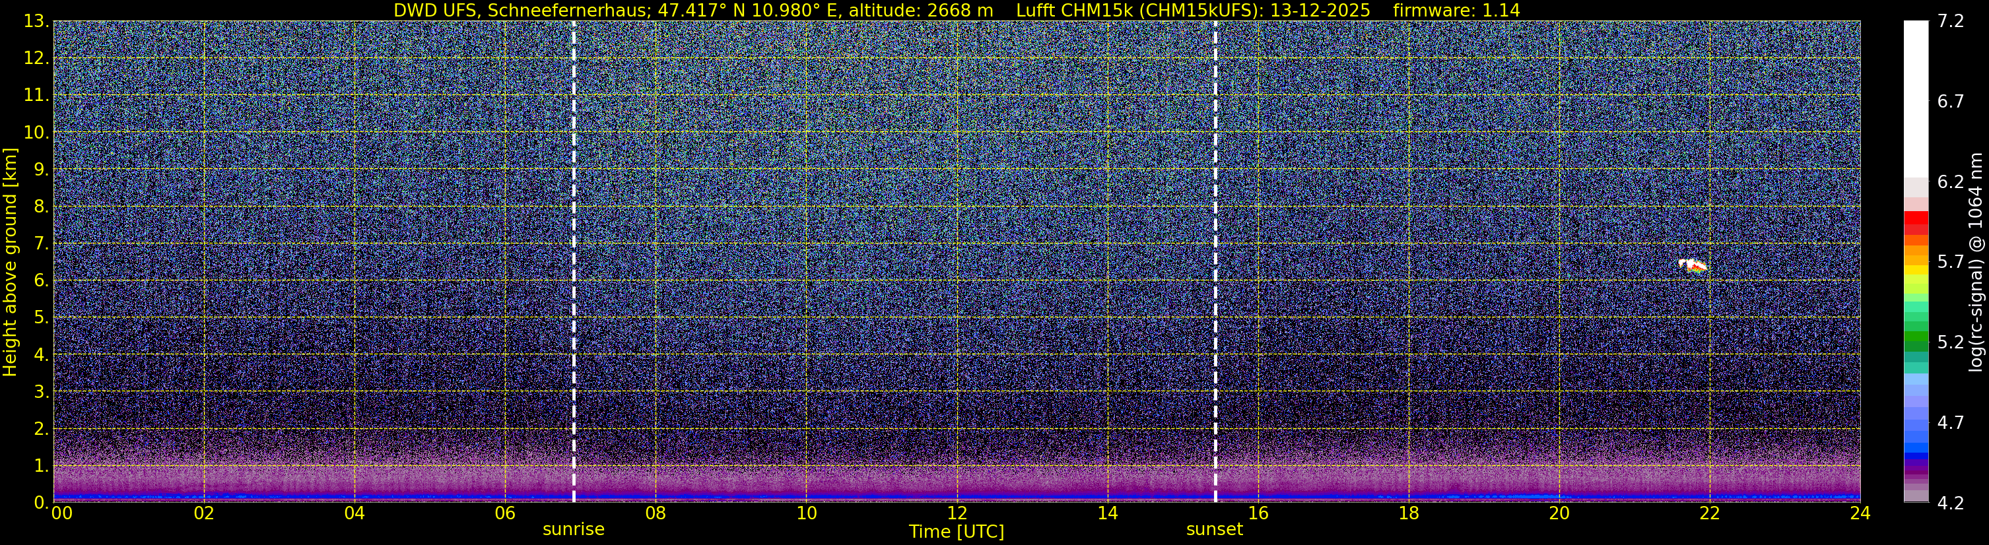Image resolution: width=1989 pixels, height=545 pixels.
Task: Click "firmware: 1.14" in the title
Action: (x=1456, y=11)
